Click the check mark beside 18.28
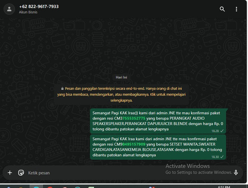Viewport: 248px width, 188px height. click(x=222, y=131)
